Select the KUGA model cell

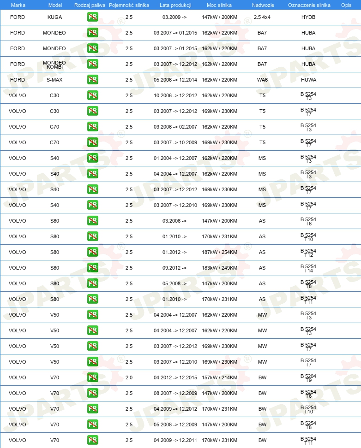[54, 17]
